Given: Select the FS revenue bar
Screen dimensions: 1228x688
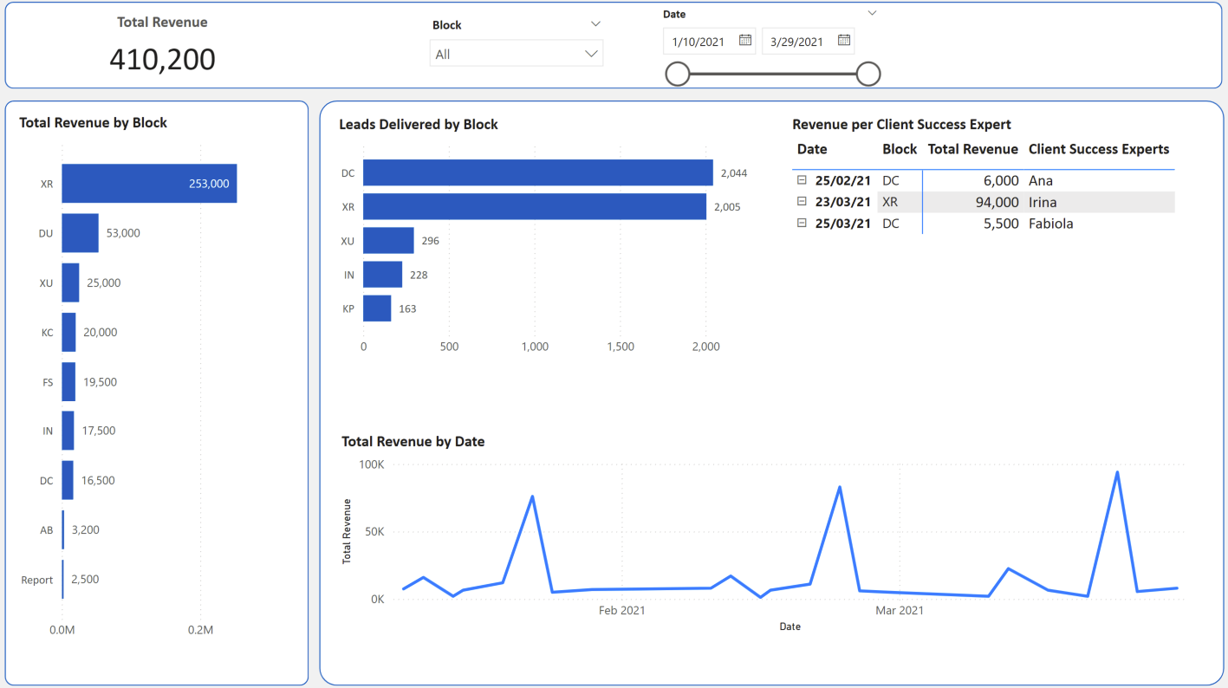Looking at the screenshot, I should tap(68, 381).
